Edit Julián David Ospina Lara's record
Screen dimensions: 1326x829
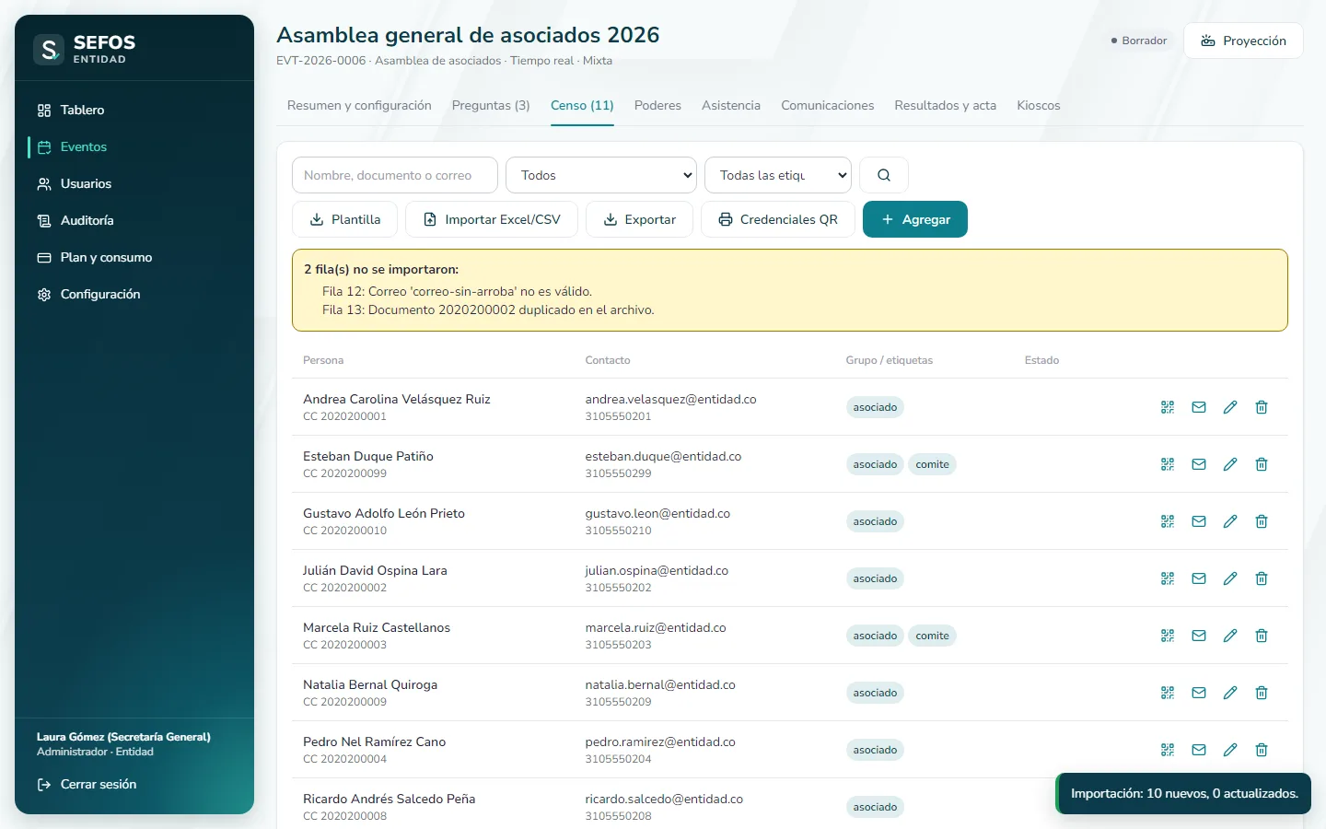tap(1230, 578)
